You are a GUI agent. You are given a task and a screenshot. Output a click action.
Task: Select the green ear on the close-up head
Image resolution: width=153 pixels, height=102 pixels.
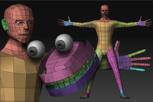click(5, 25)
